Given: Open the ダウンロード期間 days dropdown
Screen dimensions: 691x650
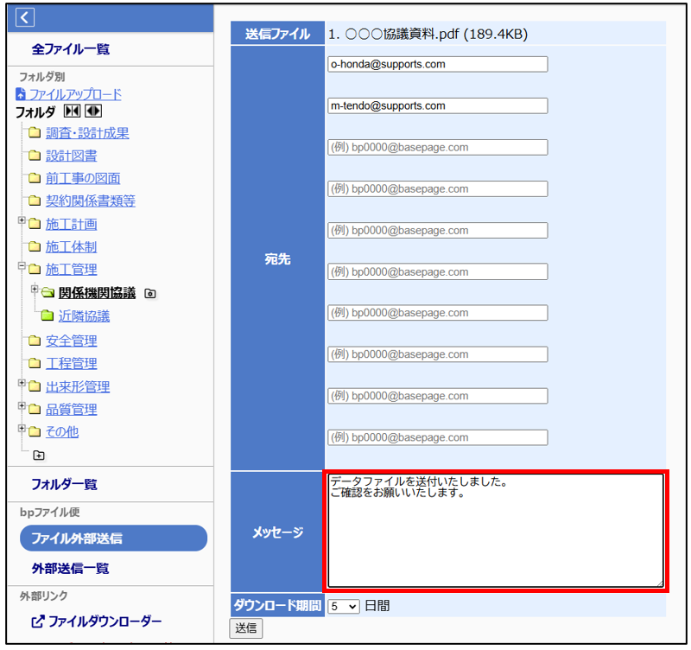Looking at the screenshot, I should pos(344,606).
